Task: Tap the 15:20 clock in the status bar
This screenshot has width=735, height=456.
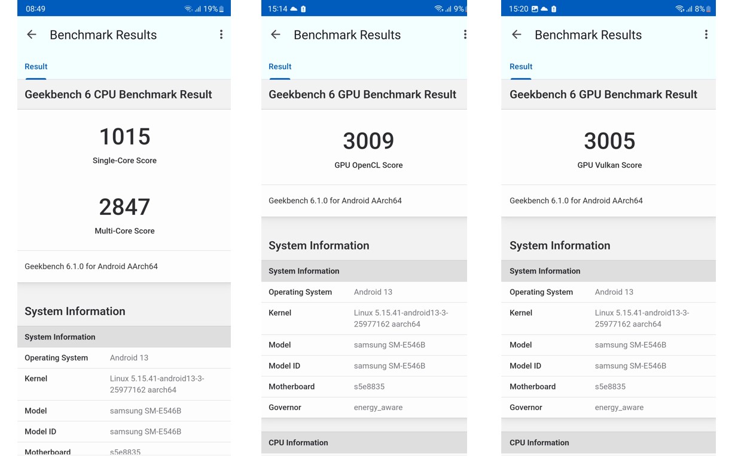Action: point(519,9)
